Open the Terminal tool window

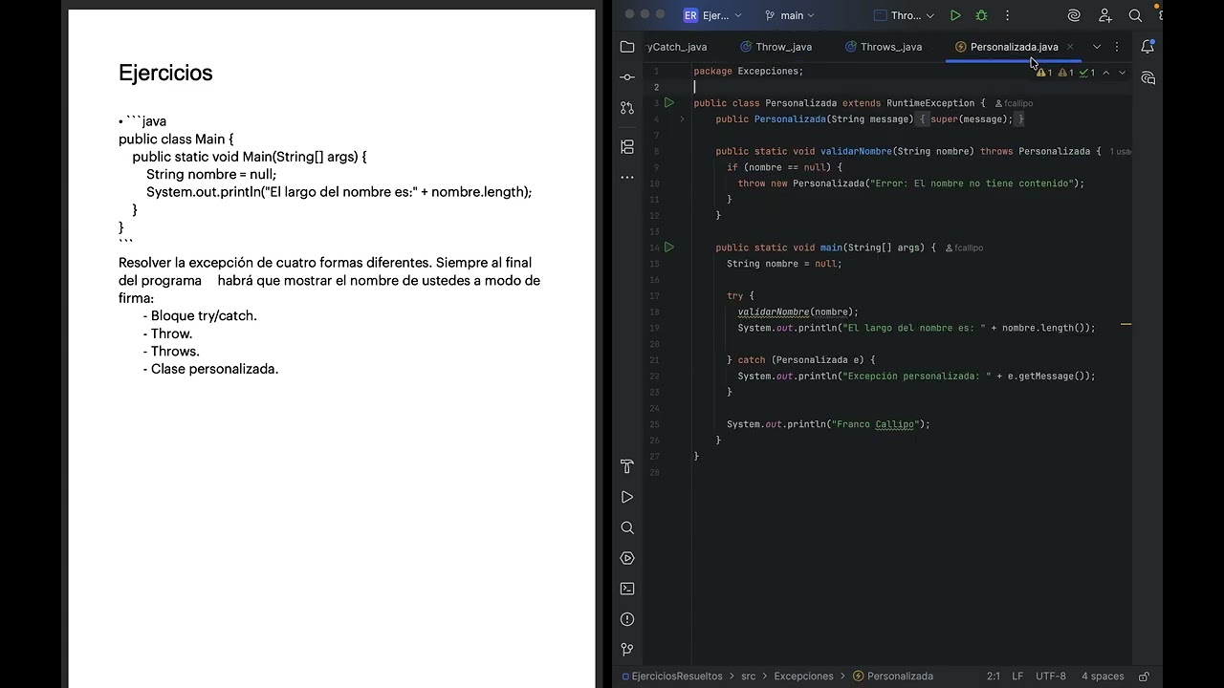pos(627,589)
